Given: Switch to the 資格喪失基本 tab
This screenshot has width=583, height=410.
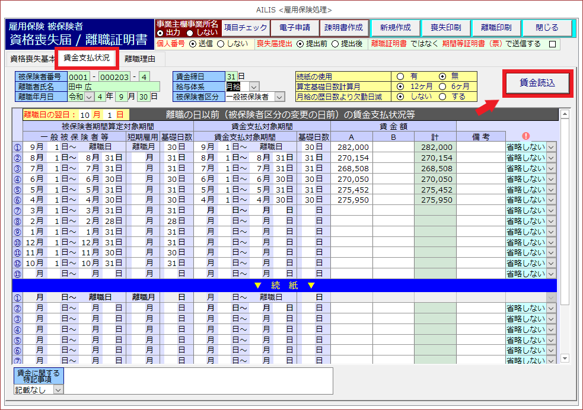Looking at the screenshot, I should coord(31,59).
